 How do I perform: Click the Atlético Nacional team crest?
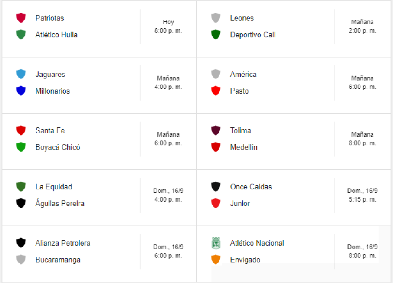tap(216, 243)
